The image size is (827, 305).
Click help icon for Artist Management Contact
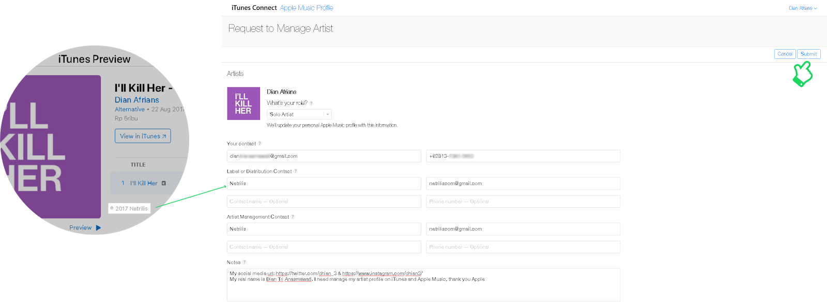coord(293,217)
